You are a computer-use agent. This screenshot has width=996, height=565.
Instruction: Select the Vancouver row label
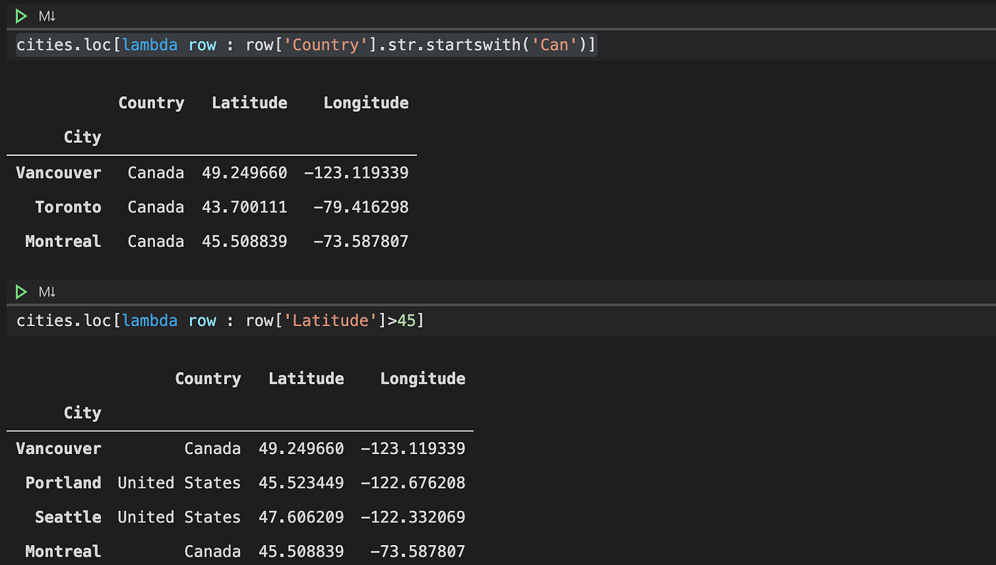pyautogui.click(x=58, y=172)
